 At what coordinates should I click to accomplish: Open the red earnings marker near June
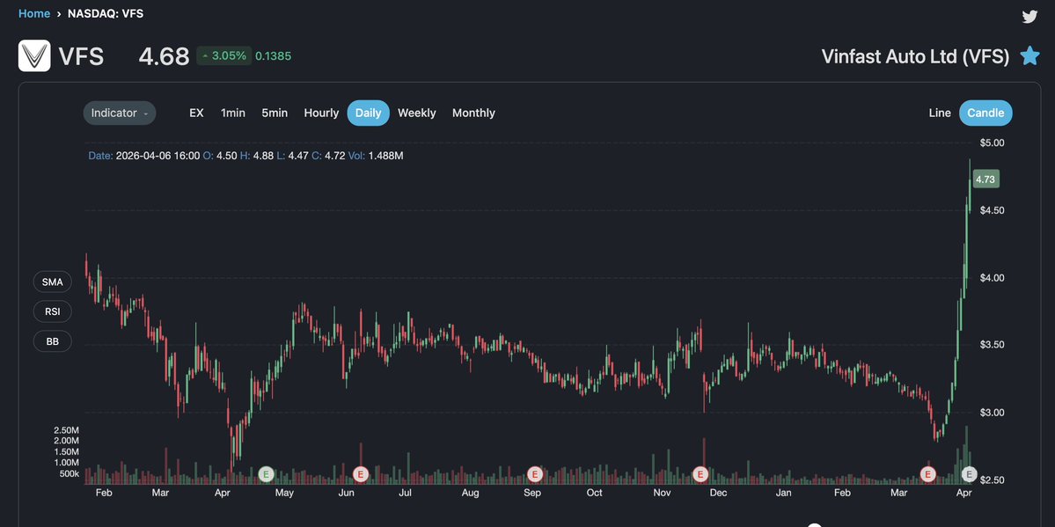[x=361, y=474]
